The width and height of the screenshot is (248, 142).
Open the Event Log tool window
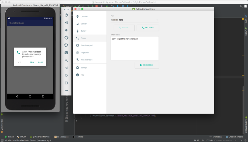(x=215, y=137)
